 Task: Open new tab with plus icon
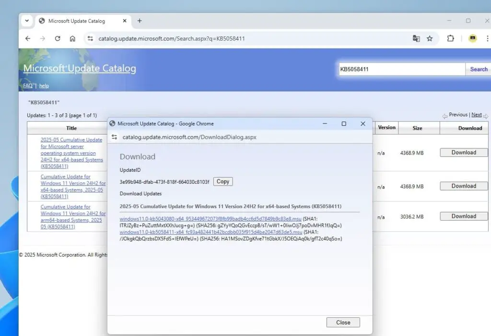click(140, 21)
